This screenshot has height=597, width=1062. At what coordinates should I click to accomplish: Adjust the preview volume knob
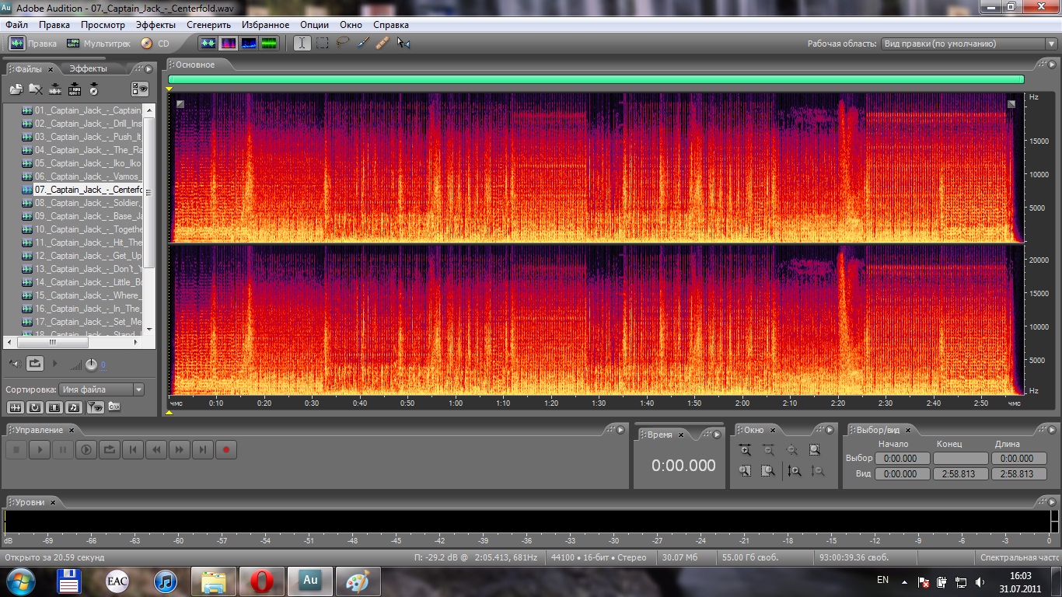pos(91,364)
